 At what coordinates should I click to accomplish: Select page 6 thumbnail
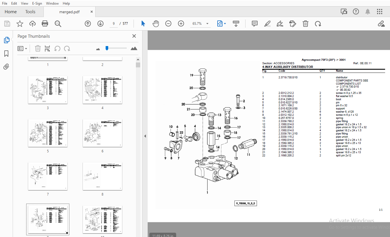[102, 133]
